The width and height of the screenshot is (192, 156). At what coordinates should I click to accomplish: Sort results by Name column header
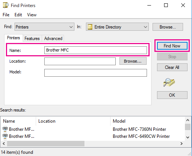tap(18, 121)
